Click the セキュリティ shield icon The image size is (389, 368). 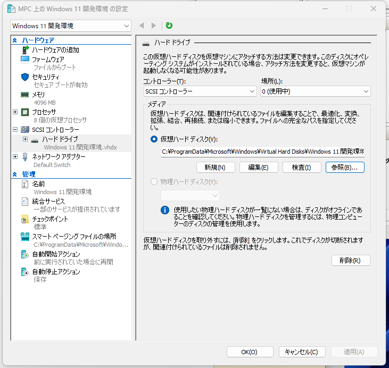[25, 77]
